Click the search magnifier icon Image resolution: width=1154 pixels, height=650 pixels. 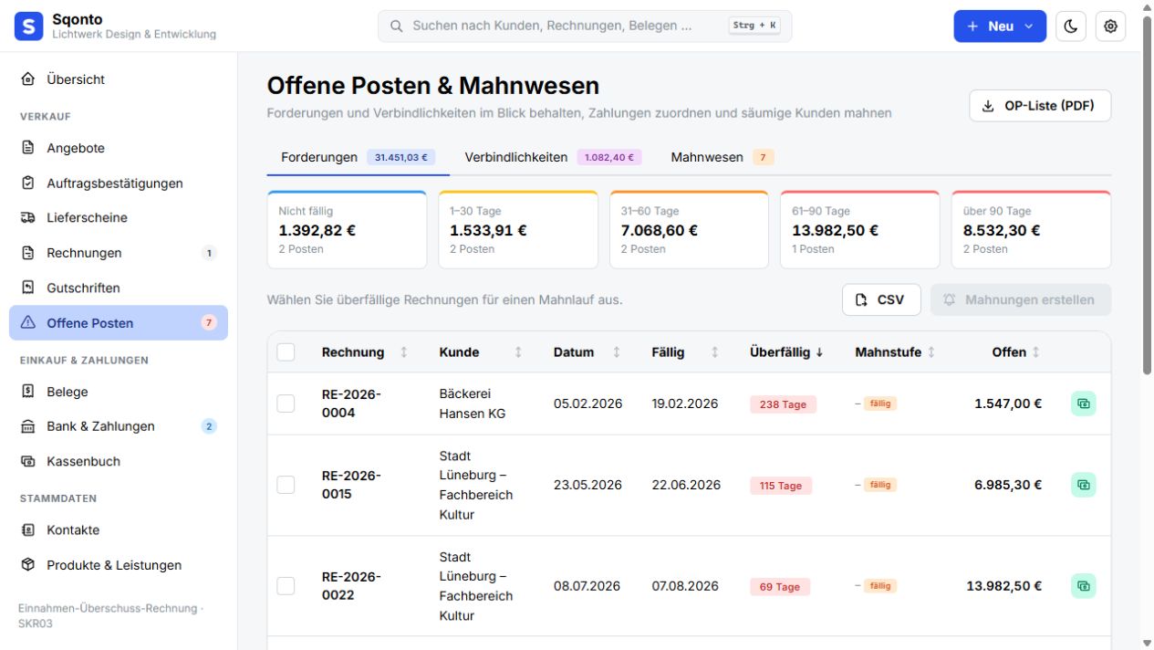(x=397, y=26)
